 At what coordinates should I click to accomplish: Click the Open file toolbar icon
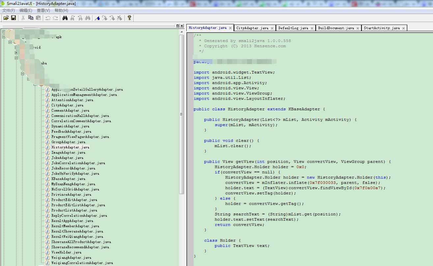click(6, 18)
